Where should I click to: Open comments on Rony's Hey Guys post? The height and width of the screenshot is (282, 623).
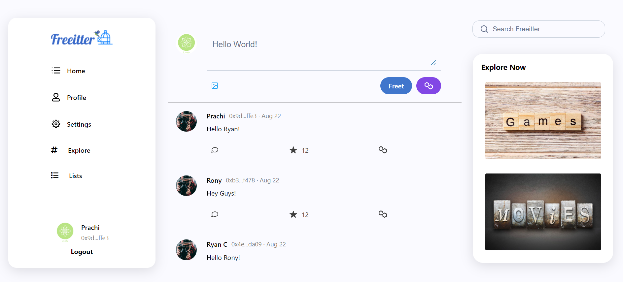tap(215, 214)
